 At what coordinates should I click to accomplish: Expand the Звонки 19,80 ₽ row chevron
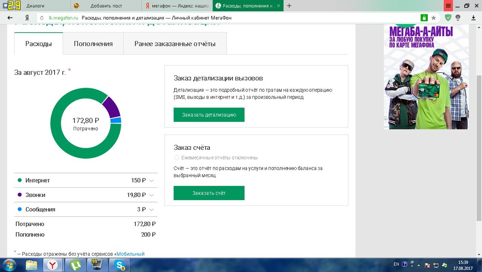tap(151, 195)
